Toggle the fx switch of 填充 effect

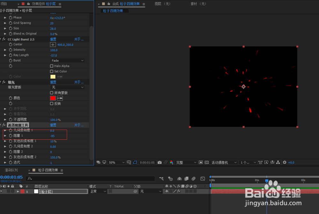click(x=4, y=82)
